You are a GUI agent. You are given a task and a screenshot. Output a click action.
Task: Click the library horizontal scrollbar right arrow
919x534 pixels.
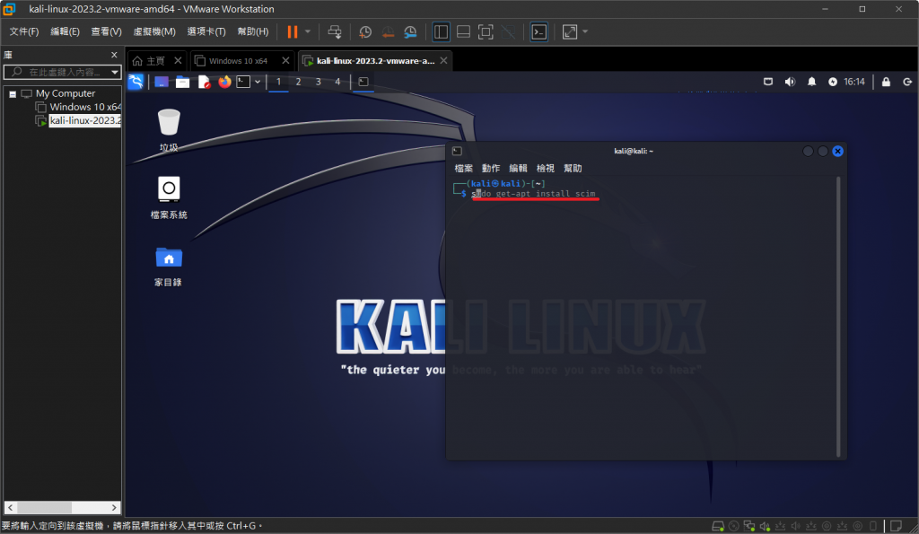click(x=114, y=508)
